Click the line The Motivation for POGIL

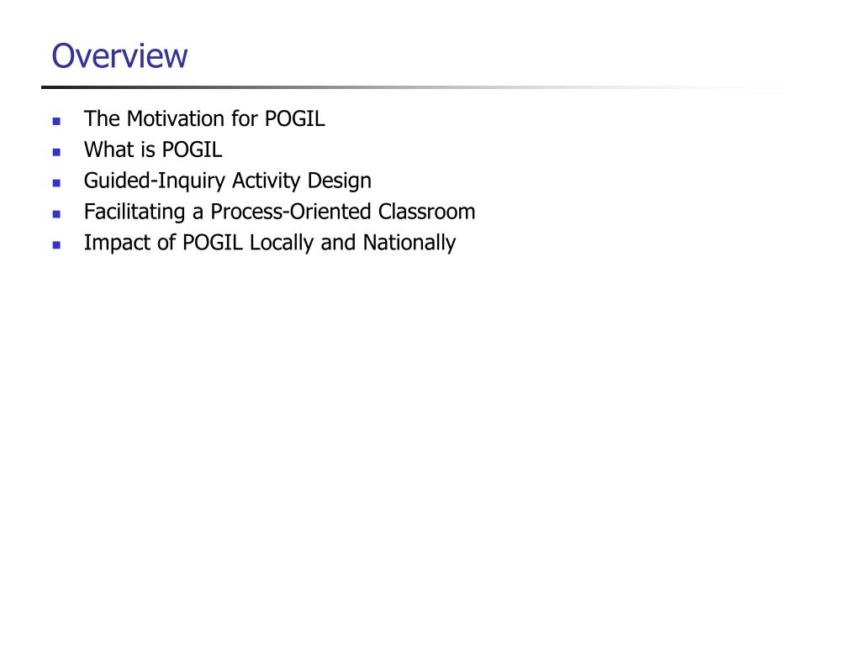[x=204, y=119]
